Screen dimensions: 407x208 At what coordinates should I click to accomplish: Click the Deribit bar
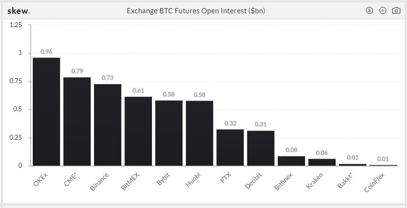click(261, 148)
